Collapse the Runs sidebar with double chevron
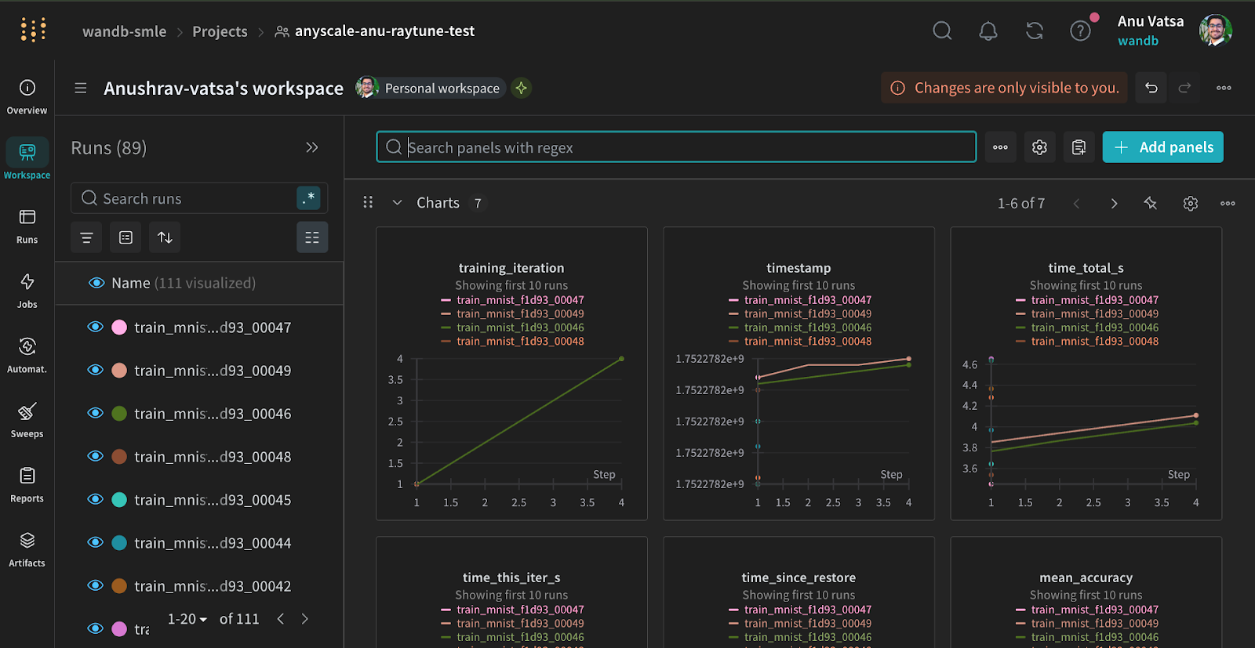 click(x=312, y=147)
